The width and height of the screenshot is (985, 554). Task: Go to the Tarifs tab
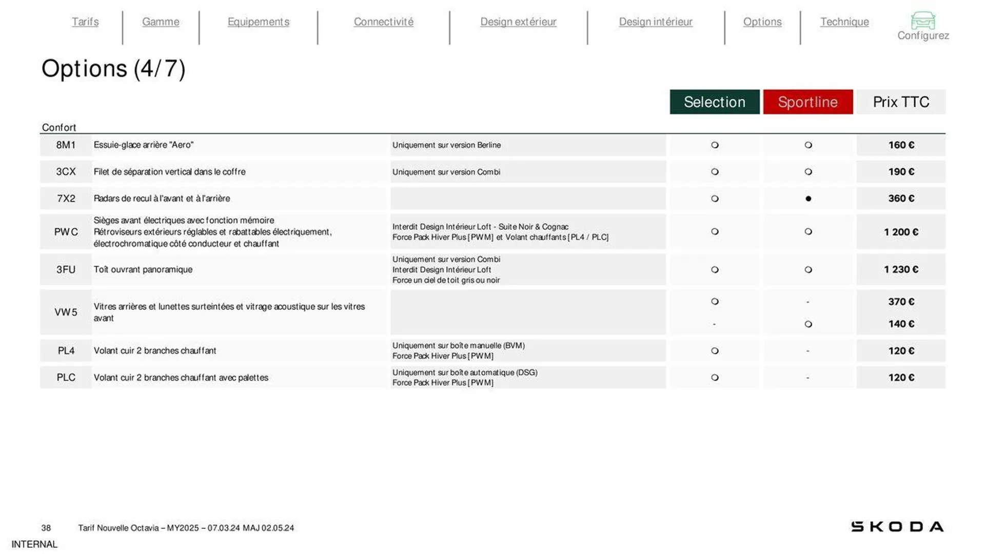[x=85, y=22]
